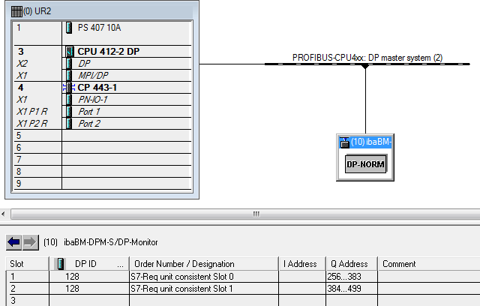Go back with the blue left arrow
480x306 pixels.
pos(14,242)
